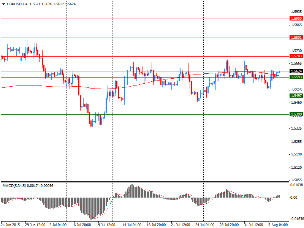Click the 14 Jul 04:00 time label
Image resolution: width=304 pixels, height=228 pixels.
[x=132, y=225]
